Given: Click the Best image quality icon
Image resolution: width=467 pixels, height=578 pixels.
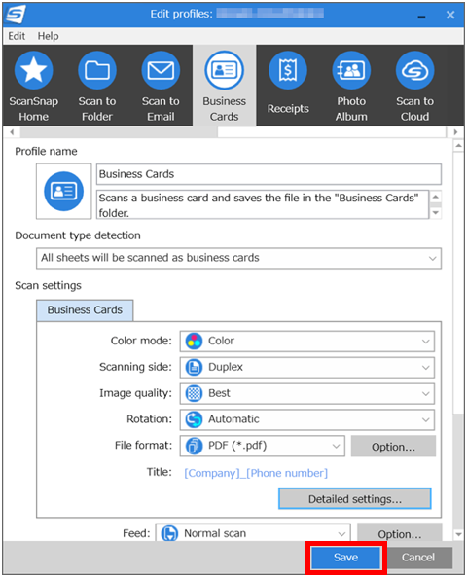Looking at the screenshot, I should pos(194,393).
